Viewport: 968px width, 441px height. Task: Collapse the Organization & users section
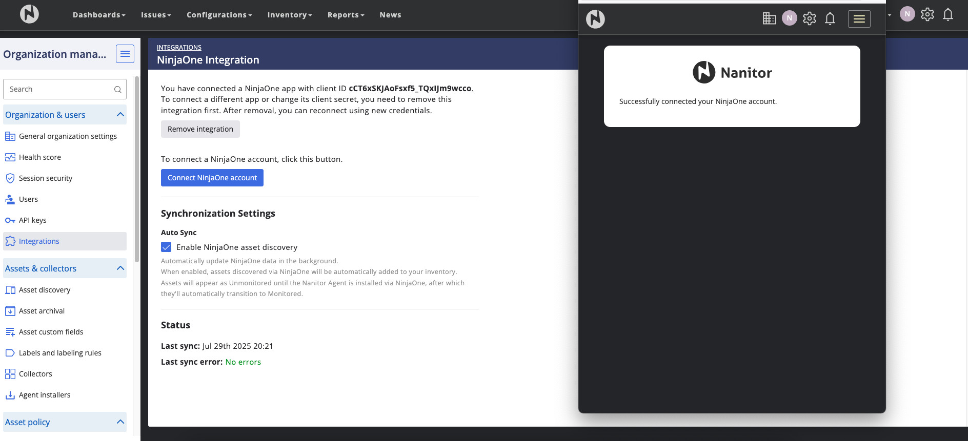click(120, 115)
